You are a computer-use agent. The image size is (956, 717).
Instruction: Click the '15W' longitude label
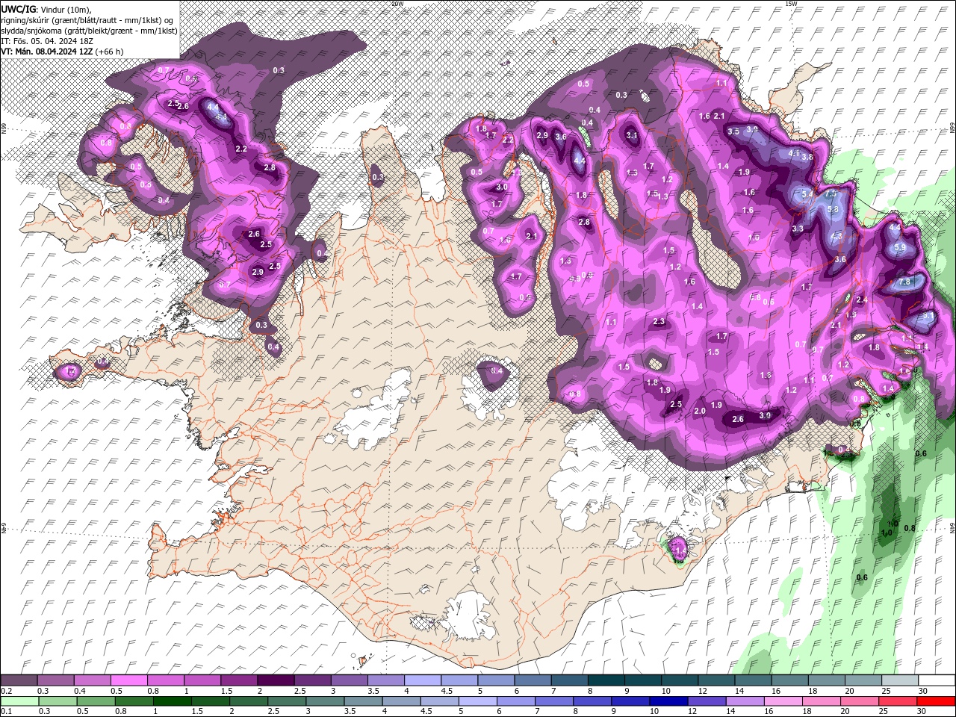click(x=791, y=4)
